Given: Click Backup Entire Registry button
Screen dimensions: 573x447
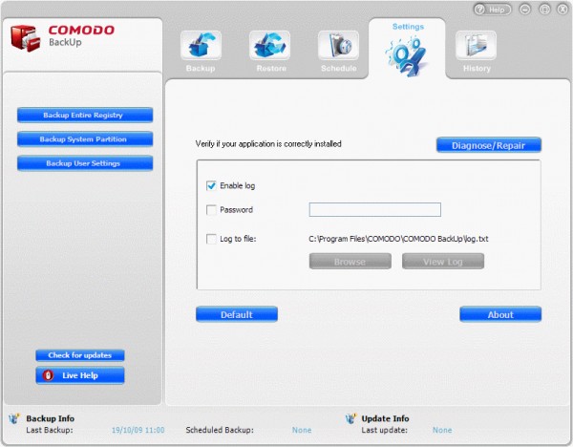Looking at the screenshot, I should pos(85,116).
